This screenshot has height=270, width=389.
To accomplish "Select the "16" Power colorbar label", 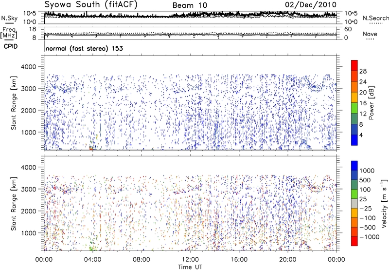I will [x=363, y=103].
